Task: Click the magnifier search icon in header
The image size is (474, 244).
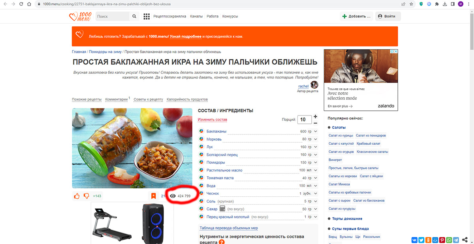Action: (x=134, y=17)
